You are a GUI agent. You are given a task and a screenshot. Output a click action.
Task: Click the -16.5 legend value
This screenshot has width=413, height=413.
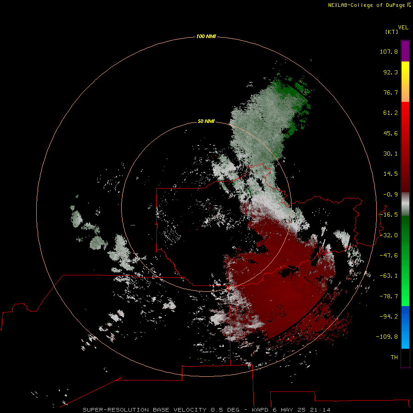coord(389,215)
